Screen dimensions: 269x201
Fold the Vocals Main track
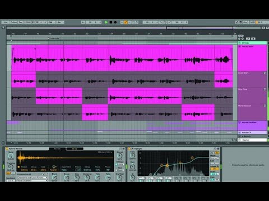coord(239,46)
